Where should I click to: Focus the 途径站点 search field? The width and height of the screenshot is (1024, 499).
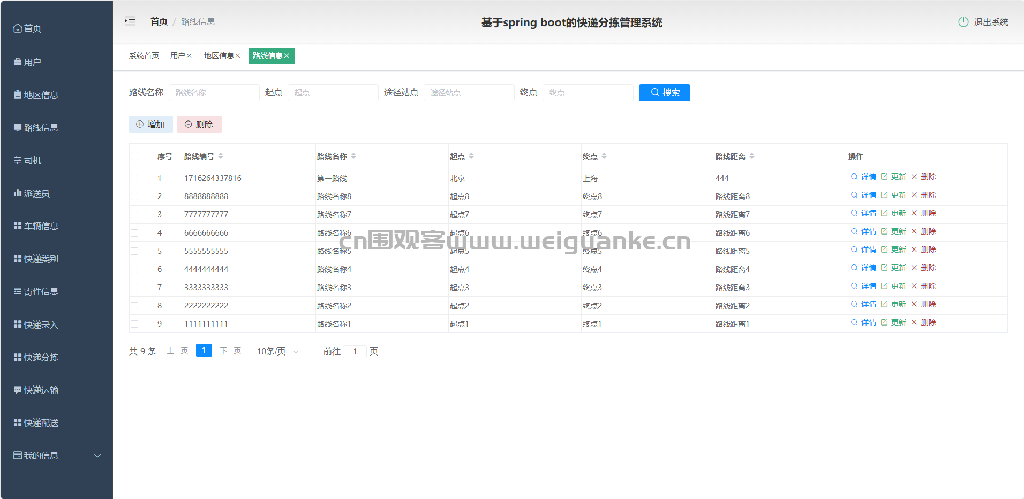(x=469, y=93)
